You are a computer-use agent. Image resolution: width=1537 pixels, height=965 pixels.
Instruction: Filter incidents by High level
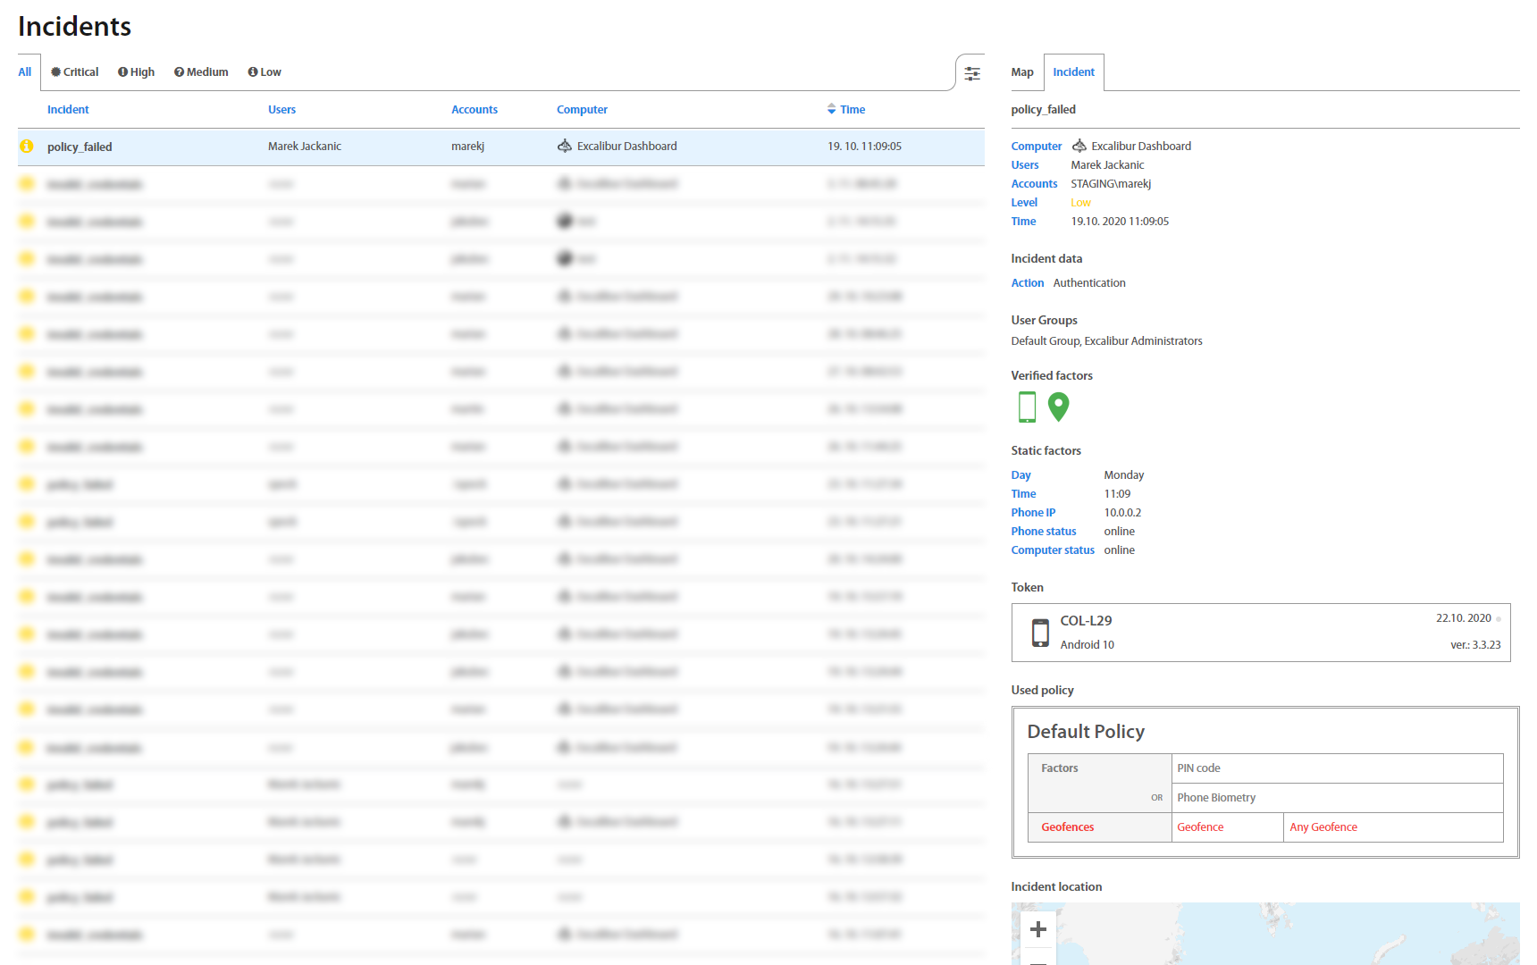(136, 72)
